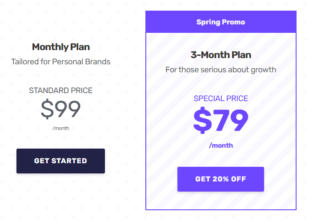Click the purple SPECIAL PRICE label

(221, 98)
